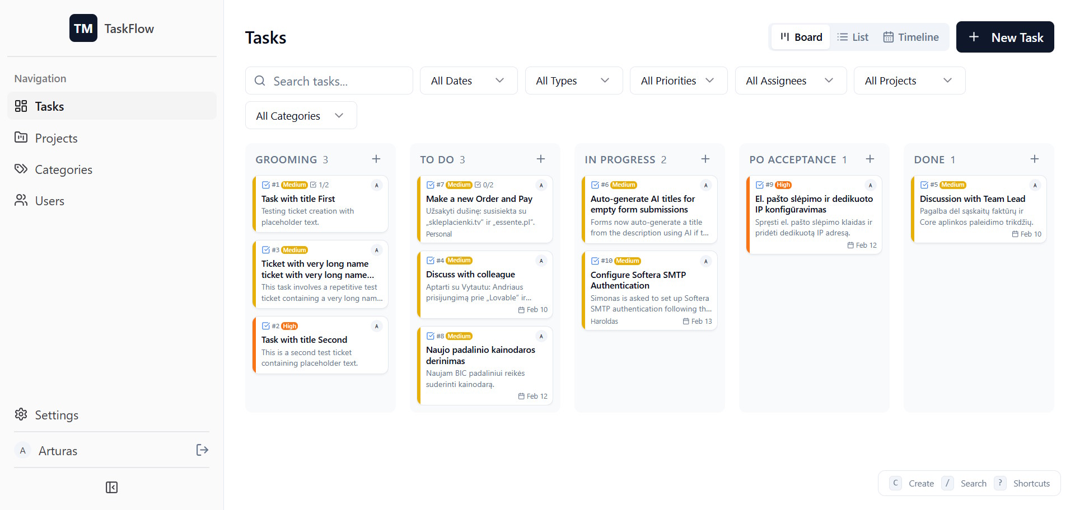
Task: Open Users via the sidebar icon
Action: (x=21, y=200)
